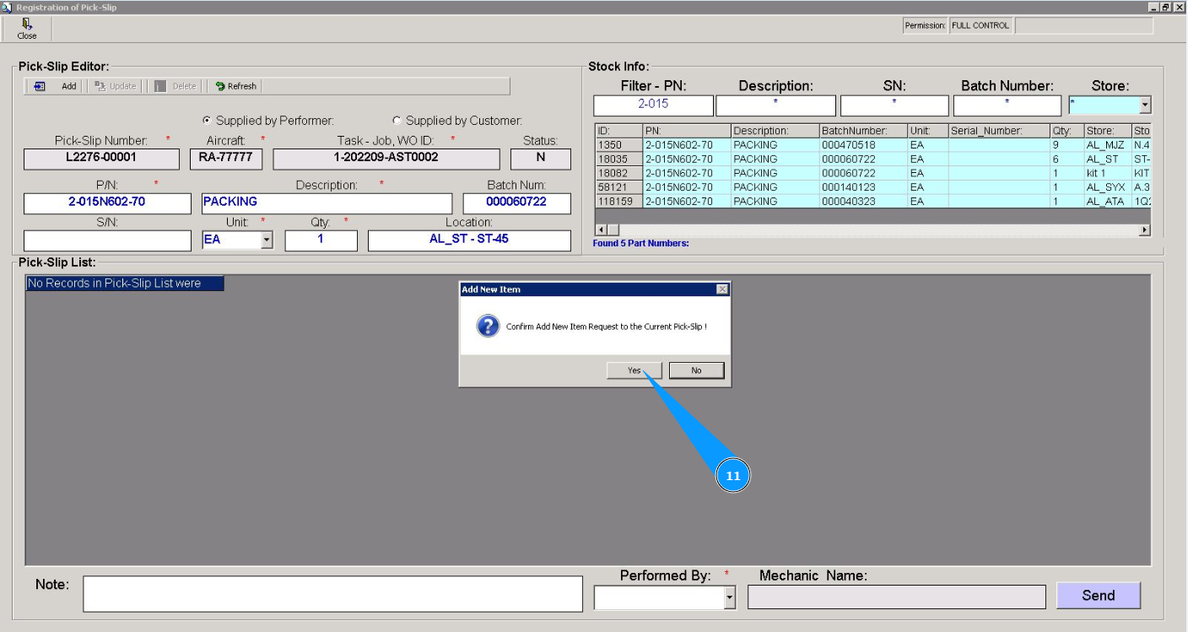Click Found 5 Part Numbers status text
The height and width of the screenshot is (632, 1188).
[x=641, y=244]
